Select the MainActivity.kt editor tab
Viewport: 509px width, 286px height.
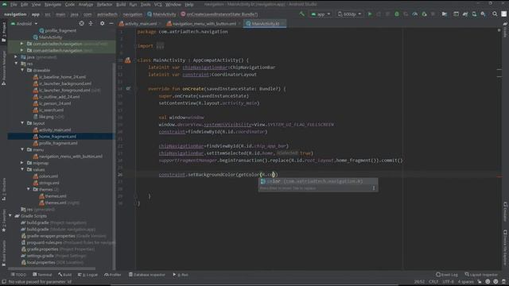click(x=265, y=24)
